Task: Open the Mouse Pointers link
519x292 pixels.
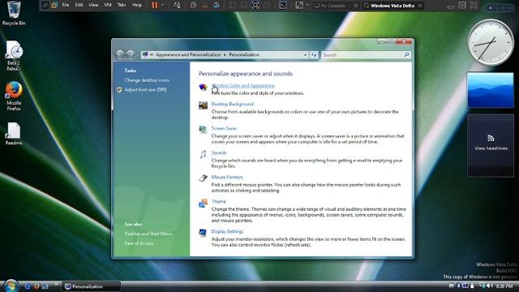Action: point(227,177)
